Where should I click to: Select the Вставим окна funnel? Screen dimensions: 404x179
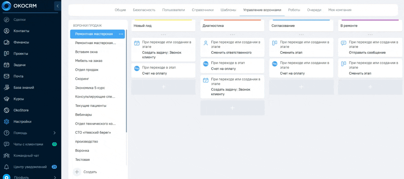coord(86,52)
